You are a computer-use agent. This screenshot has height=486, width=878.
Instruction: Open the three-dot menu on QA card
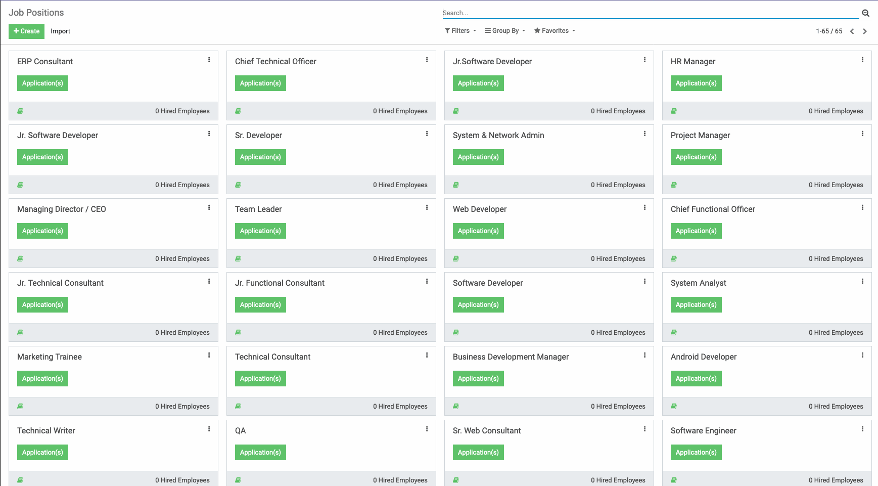click(x=427, y=429)
